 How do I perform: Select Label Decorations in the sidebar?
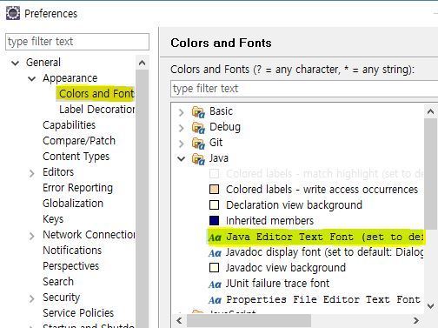(96, 110)
